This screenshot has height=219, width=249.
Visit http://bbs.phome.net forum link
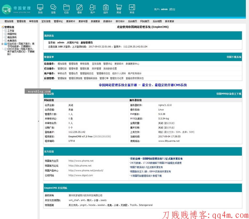80,166
